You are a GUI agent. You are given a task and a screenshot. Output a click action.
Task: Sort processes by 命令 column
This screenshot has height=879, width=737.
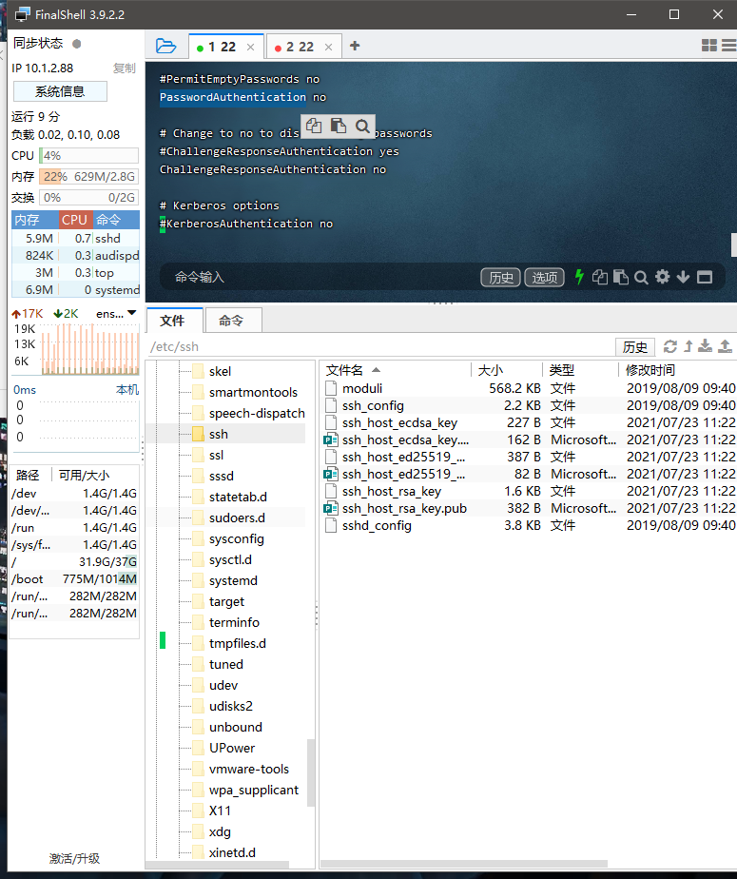(115, 220)
